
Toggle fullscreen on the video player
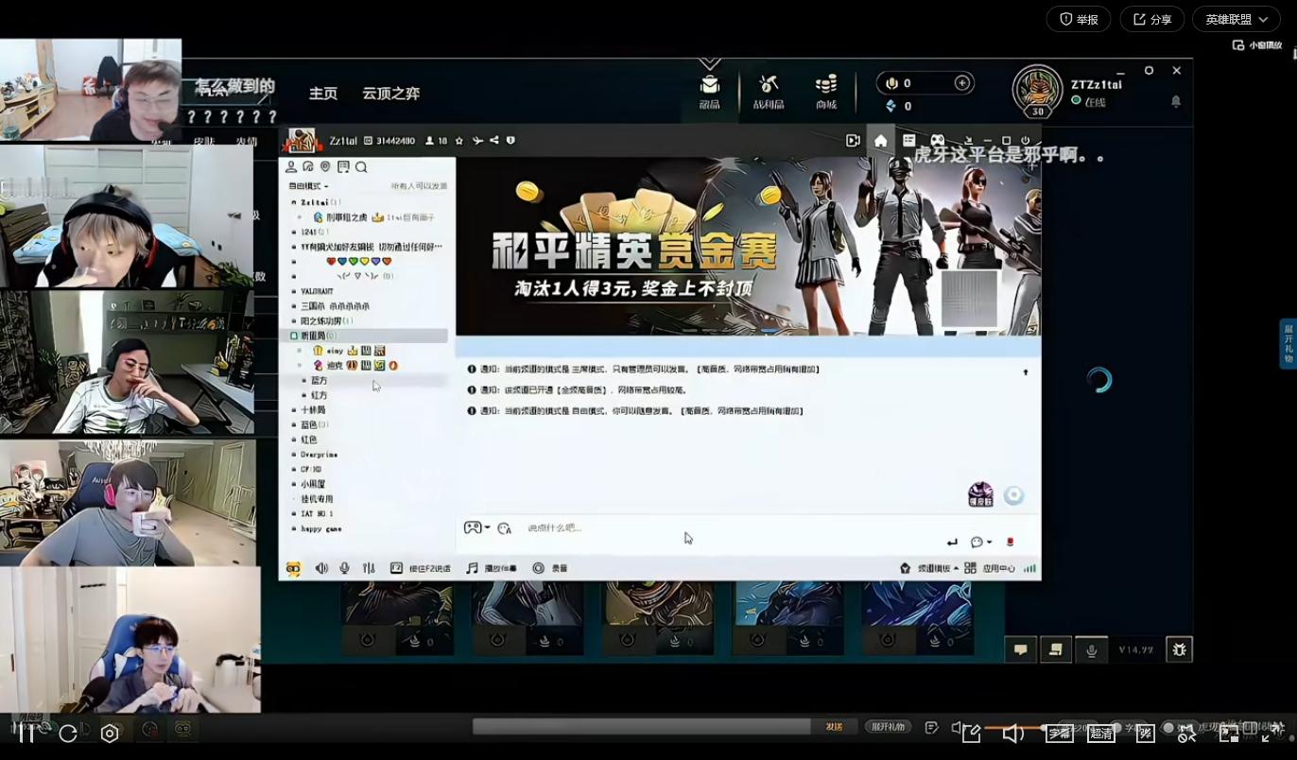click(x=1272, y=733)
